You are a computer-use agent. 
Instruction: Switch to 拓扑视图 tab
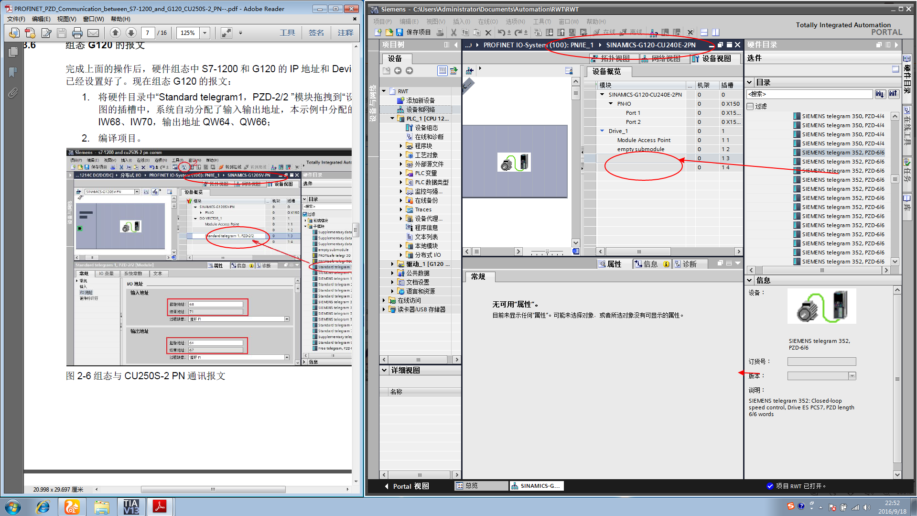point(615,58)
